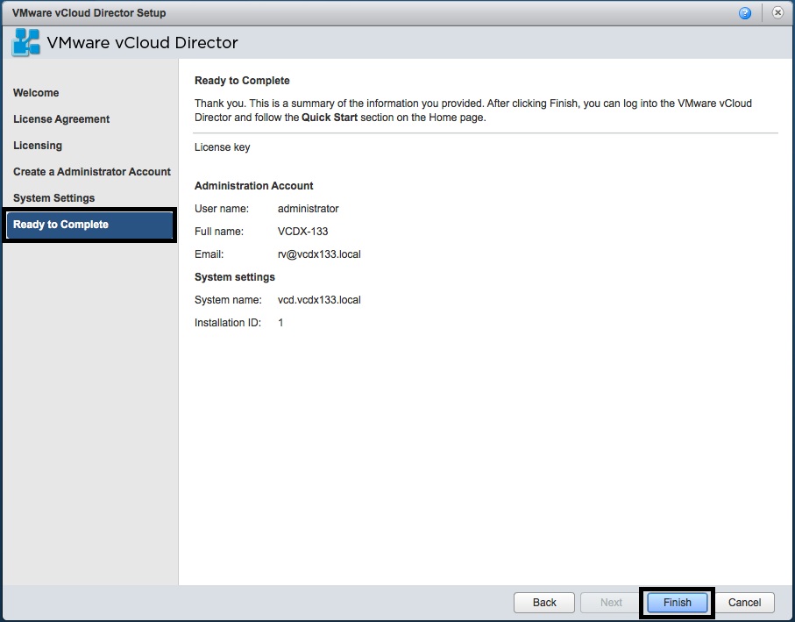Image resolution: width=795 pixels, height=622 pixels.
Task: Select the Create a Administrator Account step
Action: (91, 171)
